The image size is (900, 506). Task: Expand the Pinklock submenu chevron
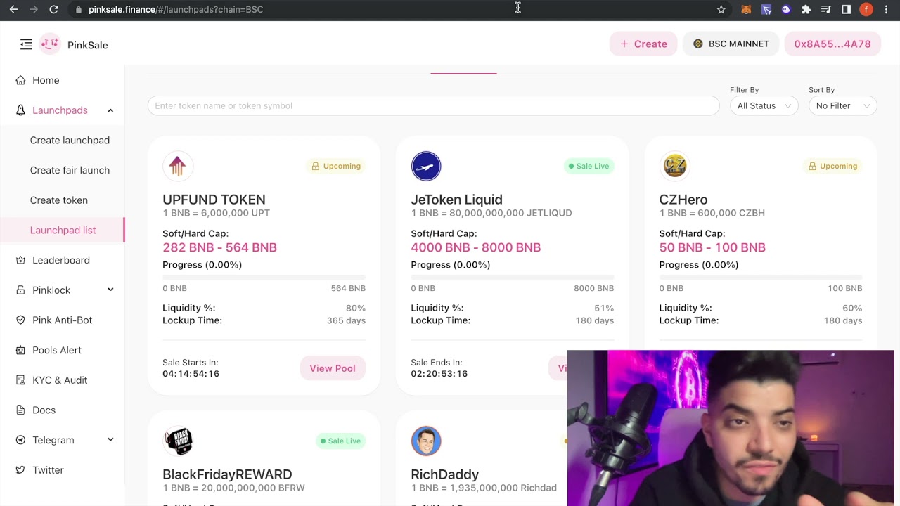tap(110, 290)
